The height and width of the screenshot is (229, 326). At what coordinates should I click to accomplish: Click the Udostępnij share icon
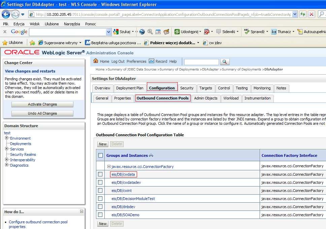[177, 32]
